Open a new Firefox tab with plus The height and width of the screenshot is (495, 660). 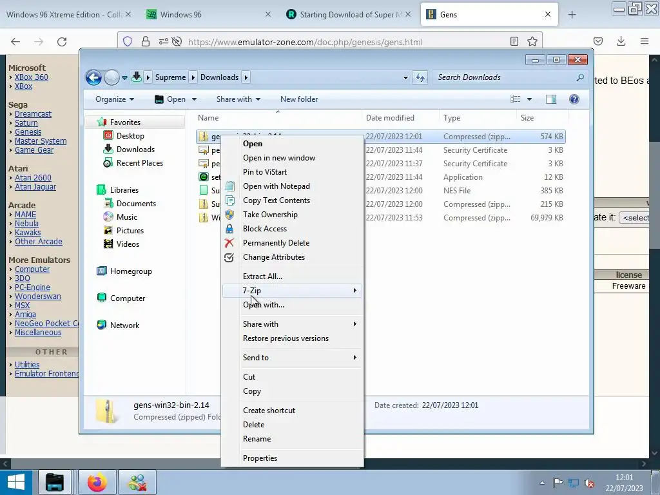point(572,15)
